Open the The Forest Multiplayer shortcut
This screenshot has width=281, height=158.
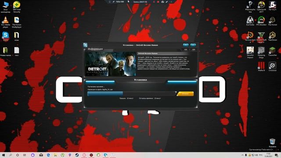pyautogui.click(x=17, y=22)
